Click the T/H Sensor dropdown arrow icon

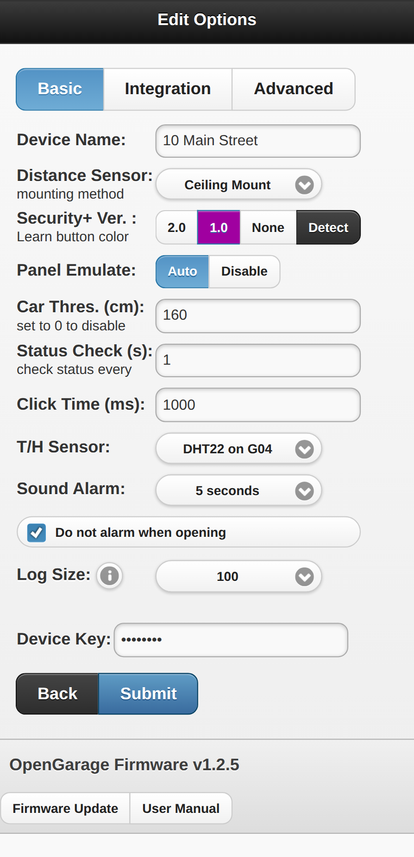point(304,449)
